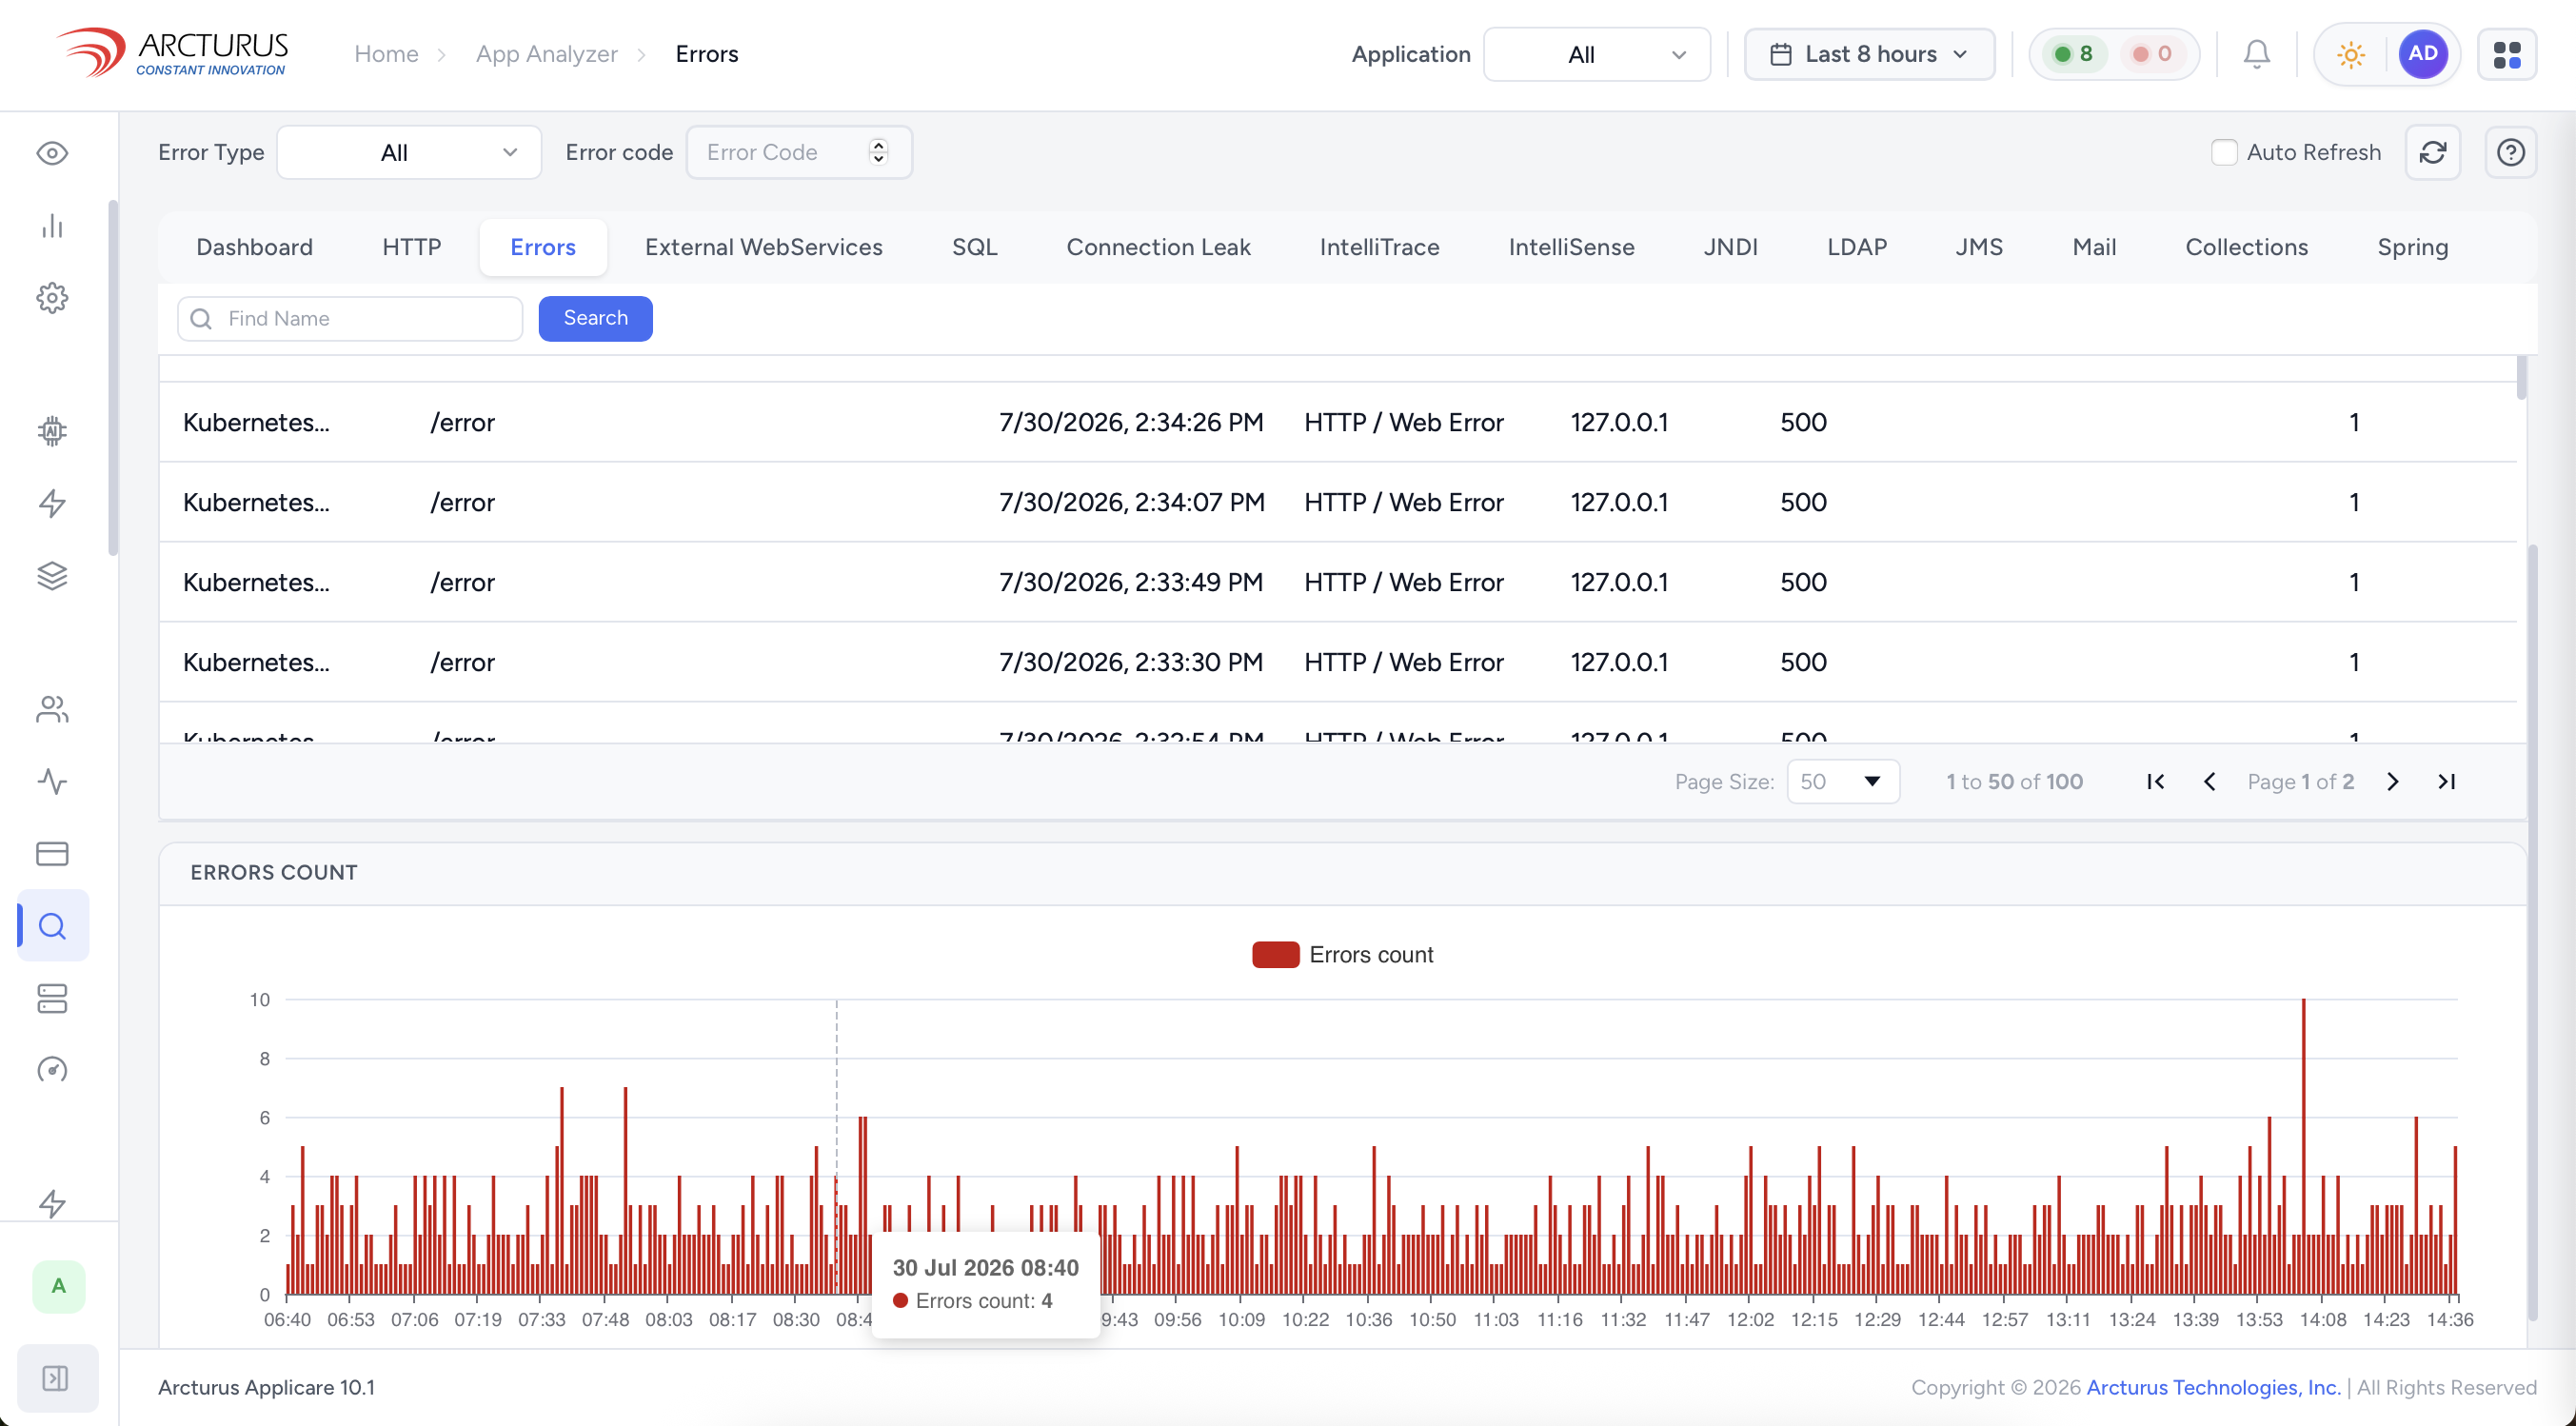Open the JMS tab

[1979, 247]
